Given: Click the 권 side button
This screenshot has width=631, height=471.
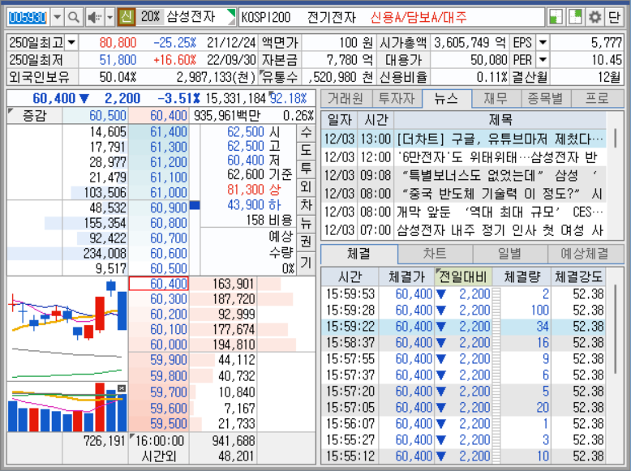Looking at the screenshot, I should tap(306, 242).
